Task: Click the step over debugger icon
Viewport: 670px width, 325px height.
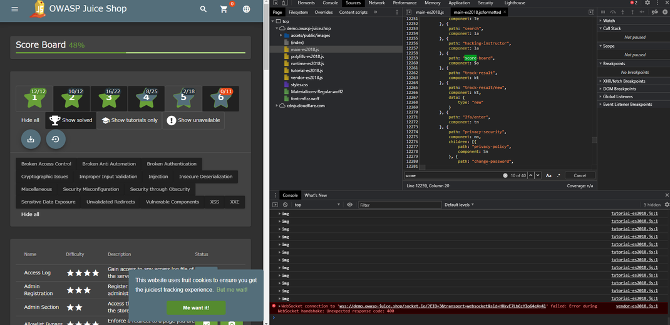Action: point(613,13)
